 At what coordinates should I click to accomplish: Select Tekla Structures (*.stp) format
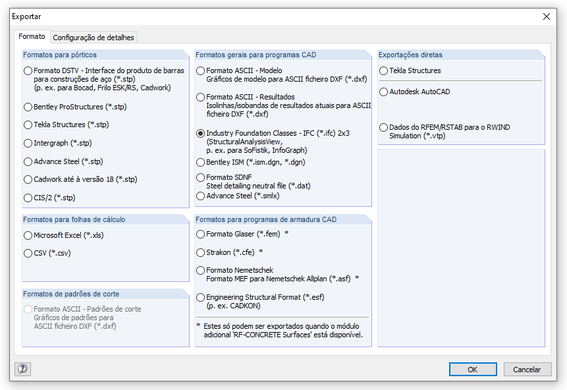tap(28, 125)
